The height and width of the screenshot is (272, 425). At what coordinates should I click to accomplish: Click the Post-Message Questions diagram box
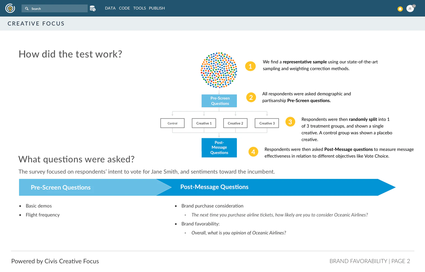(219, 147)
